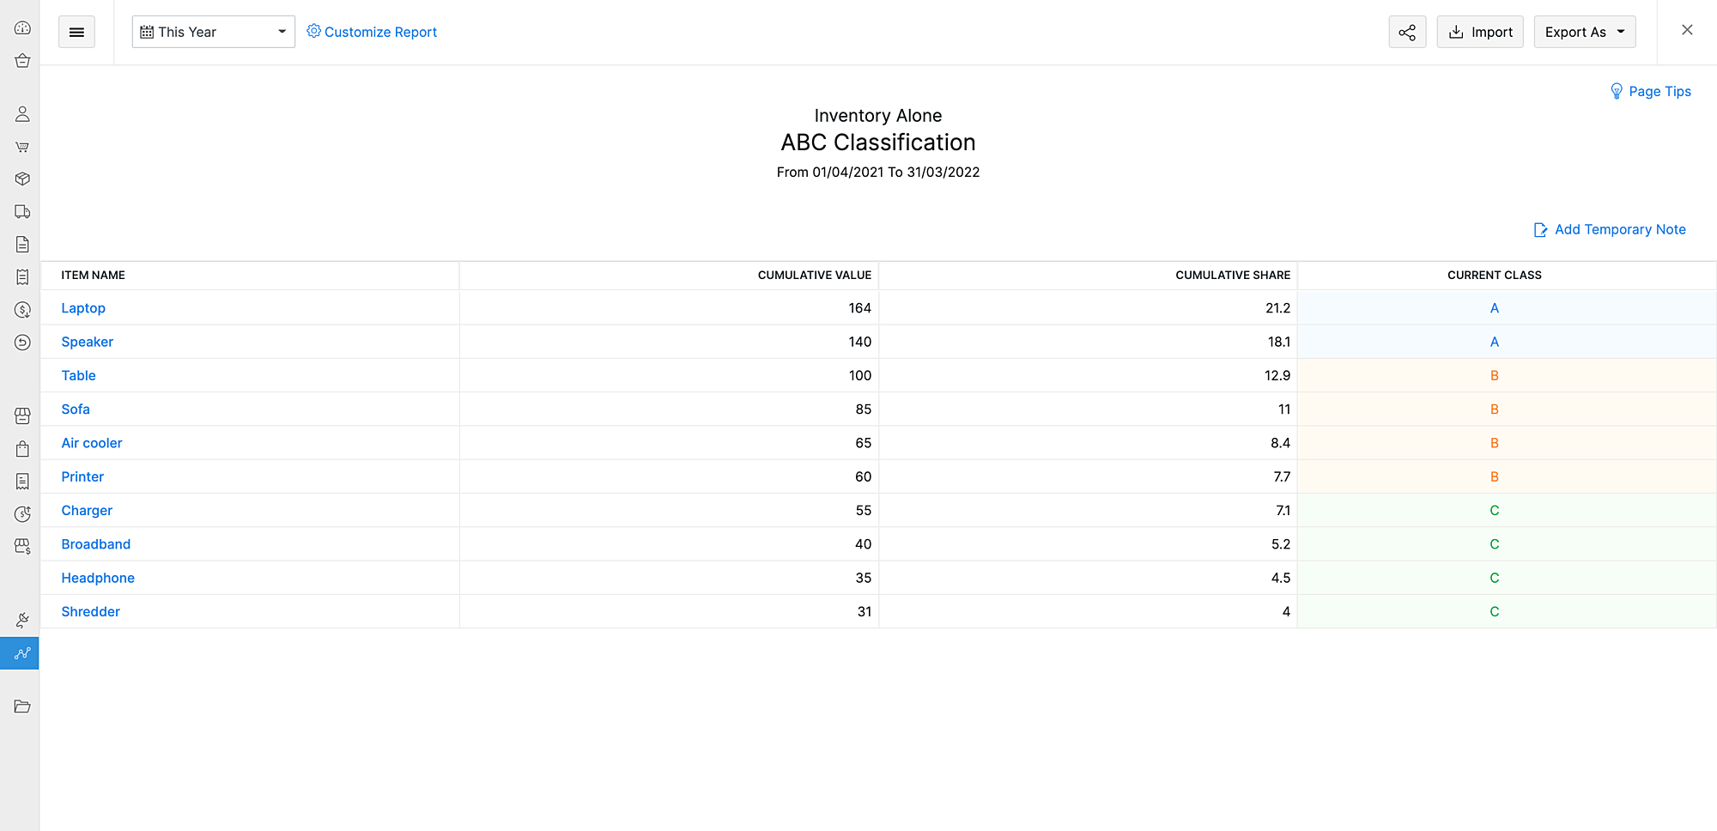Expand the Export As menu
This screenshot has width=1717, height=831.
1584,32
